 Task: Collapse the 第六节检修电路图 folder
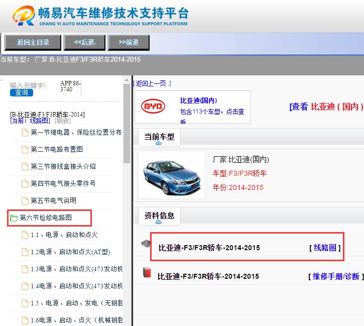tap(46, 218)
